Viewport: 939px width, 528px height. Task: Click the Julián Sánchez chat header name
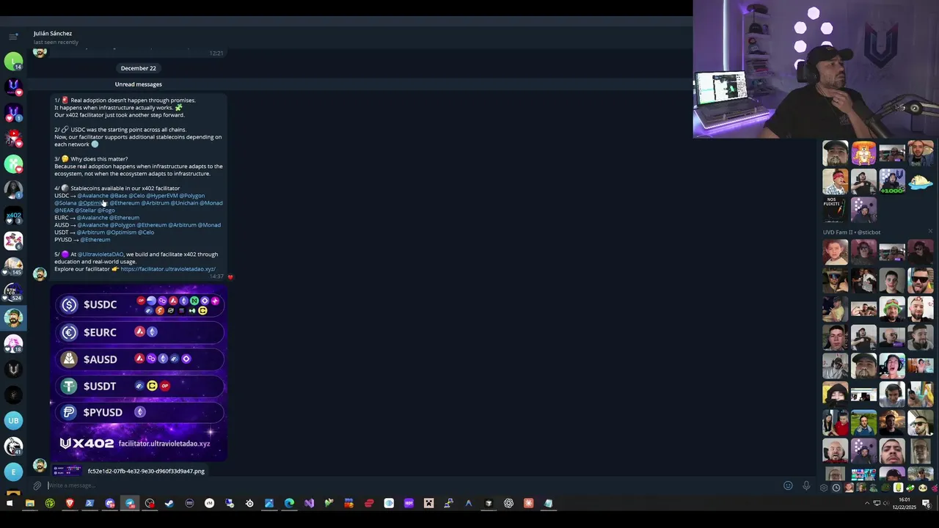(53, 33)
